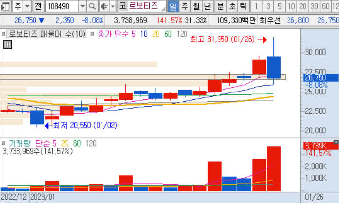This screenshot has width=339, height=203.
Task: Toggle the 로보티즈 매물대 indicator square marker
Action: (3, 34)
